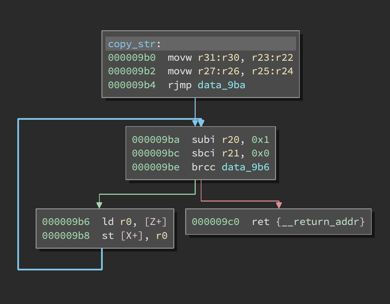Click address 000009c0 in return block
The height and width of the screenshot is (304, 390).
215,222
